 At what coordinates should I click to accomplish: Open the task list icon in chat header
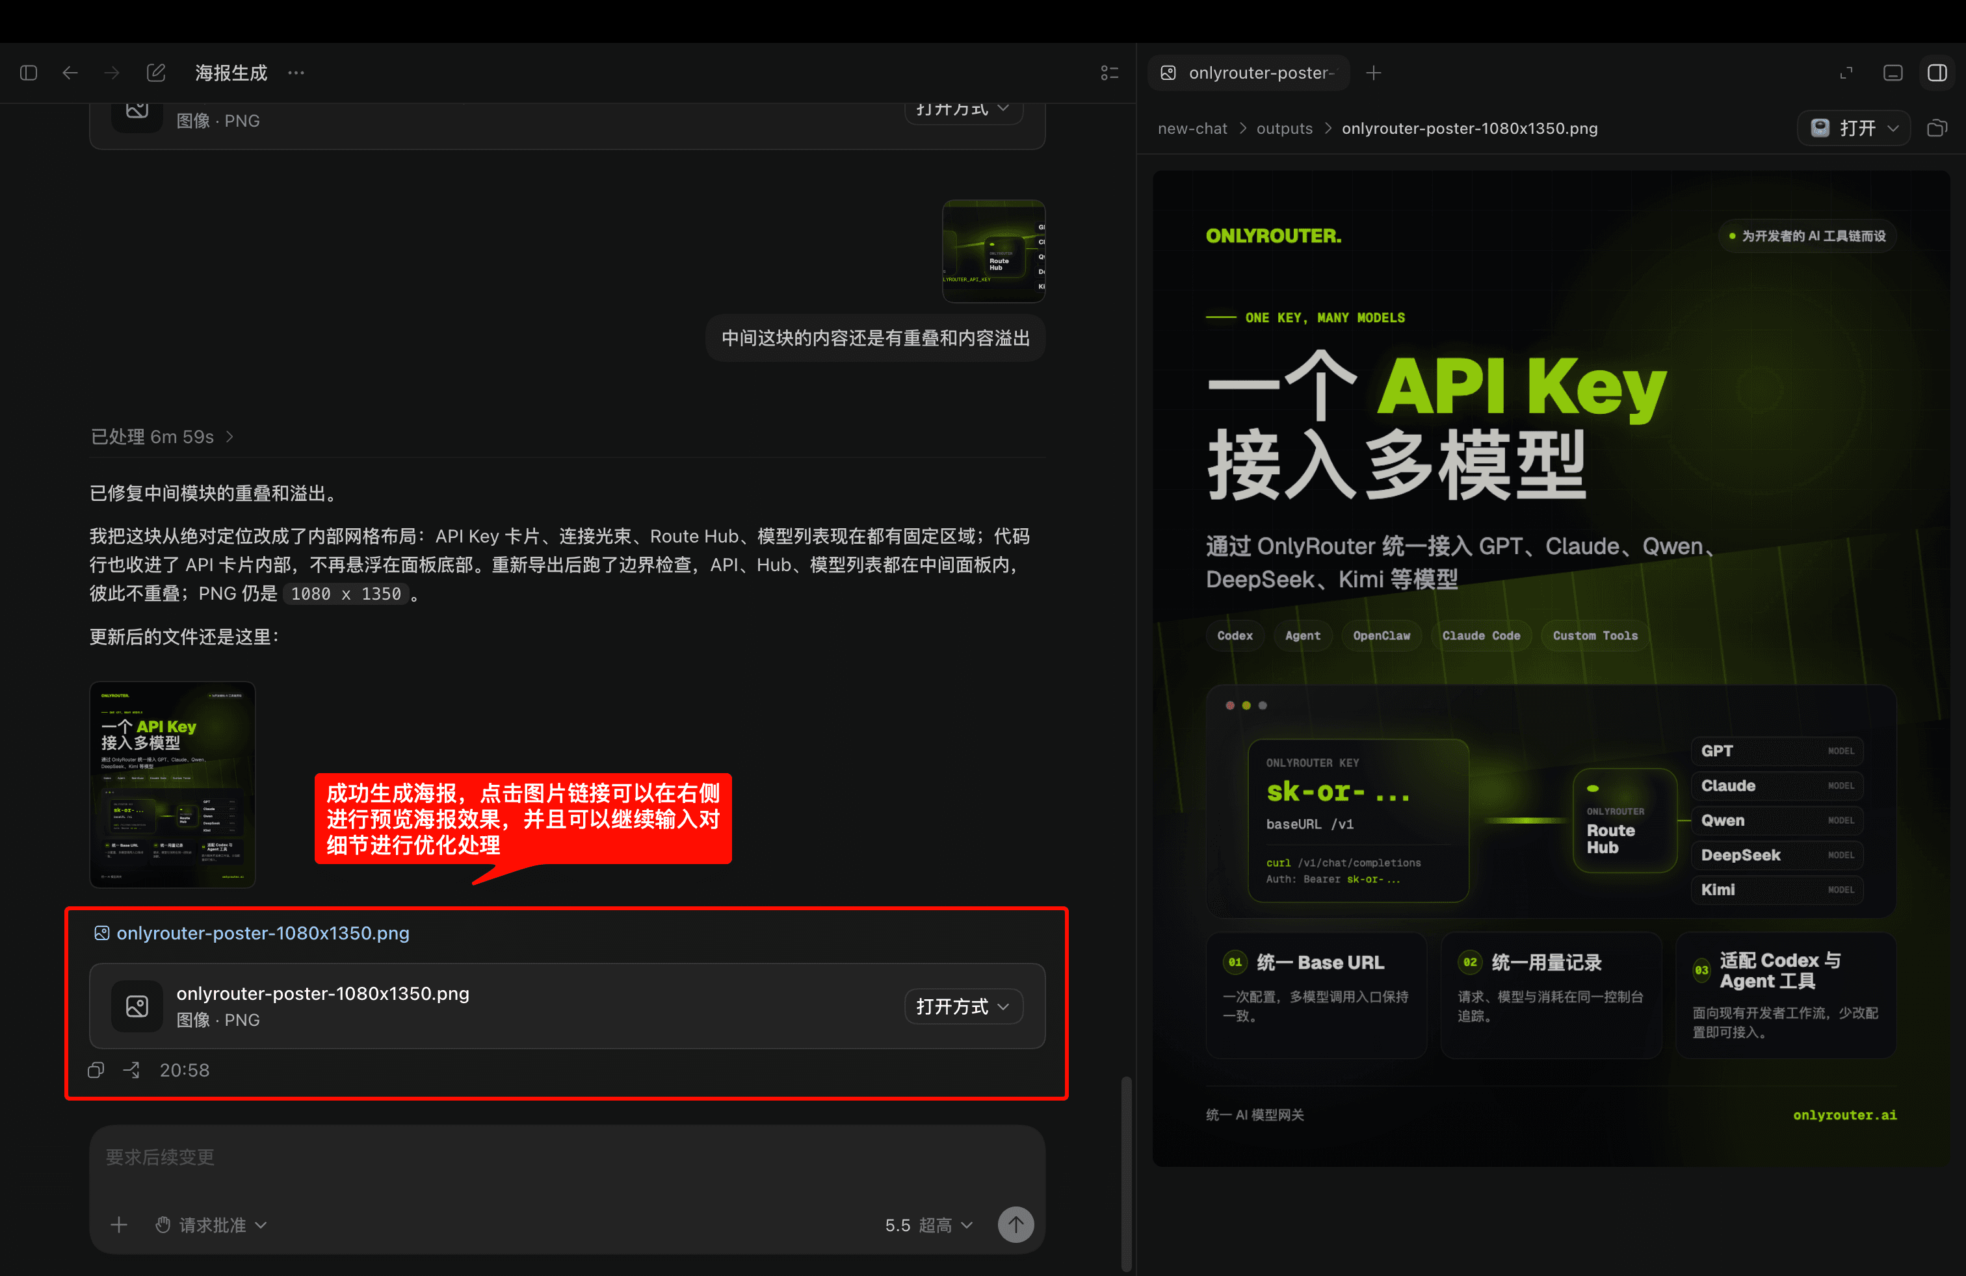(1109, 73)
